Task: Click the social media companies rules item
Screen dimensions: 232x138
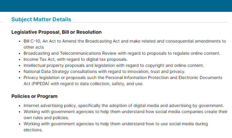Action: click(x=126, y=115)
